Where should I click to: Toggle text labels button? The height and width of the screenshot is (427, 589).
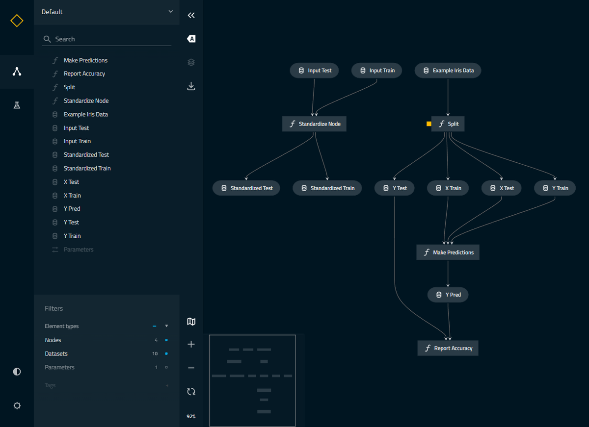[x=191, y=39]
